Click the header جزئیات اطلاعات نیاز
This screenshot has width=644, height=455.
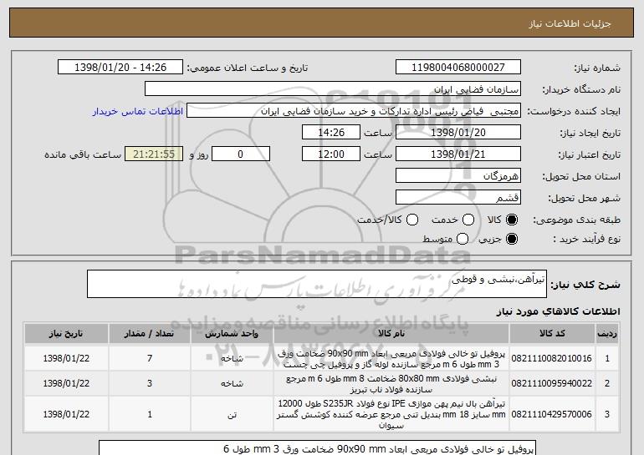tap(570, 23)
